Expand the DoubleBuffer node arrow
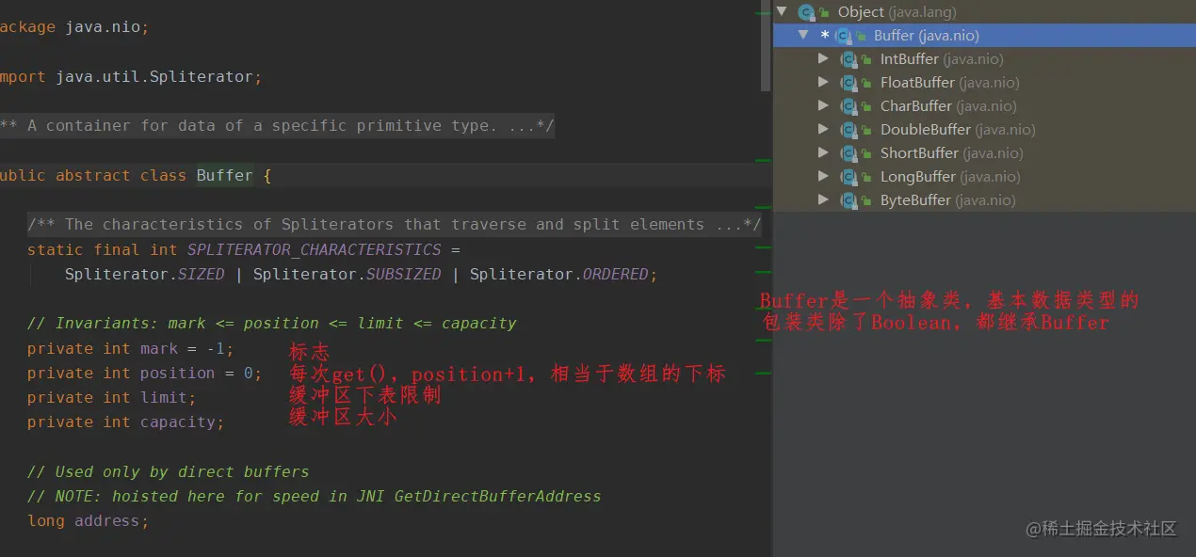Image resolution: width=1196 pixels, height=557 pixels. point(823,129)
